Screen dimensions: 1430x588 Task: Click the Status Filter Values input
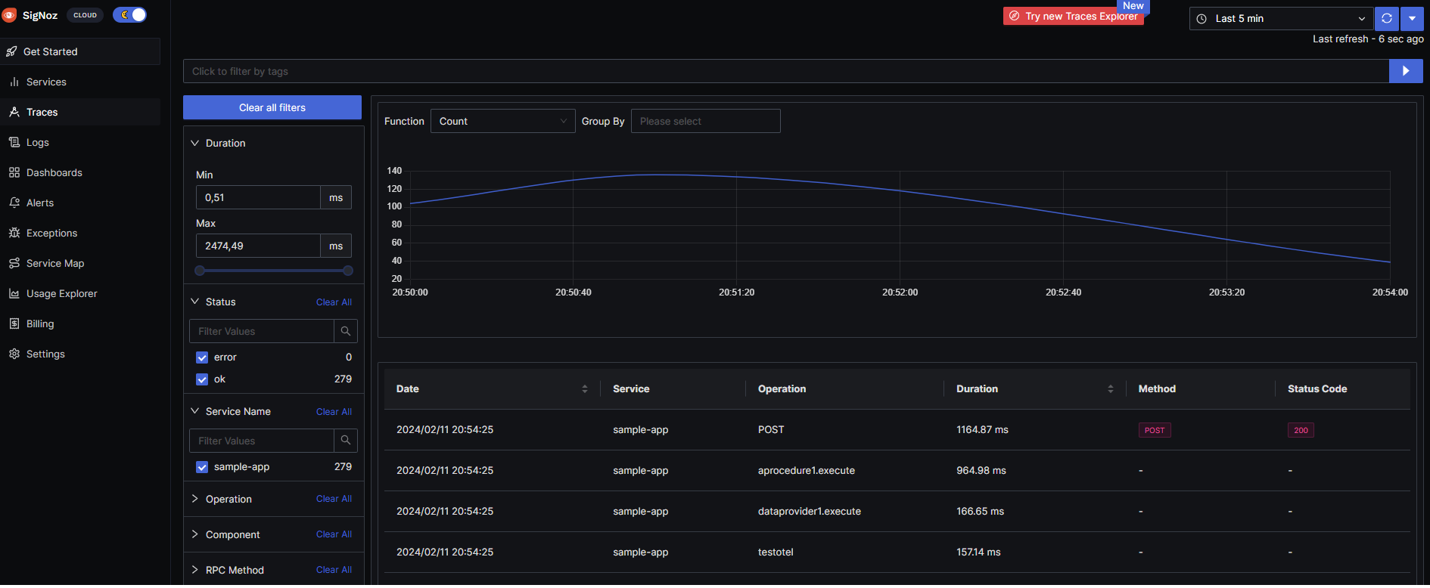coord(261,331)
